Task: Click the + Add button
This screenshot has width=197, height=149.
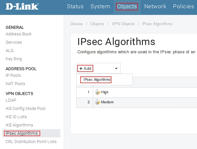Action: tap(85, 68)
